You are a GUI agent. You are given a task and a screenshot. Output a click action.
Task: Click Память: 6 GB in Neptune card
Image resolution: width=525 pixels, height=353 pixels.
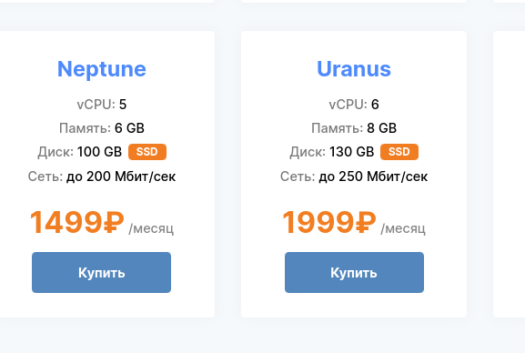click(x=102, y=128)
